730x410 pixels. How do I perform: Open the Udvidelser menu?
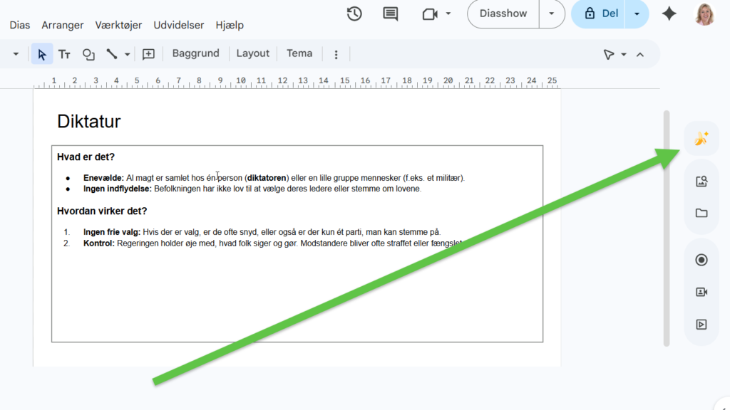[178, 25]
